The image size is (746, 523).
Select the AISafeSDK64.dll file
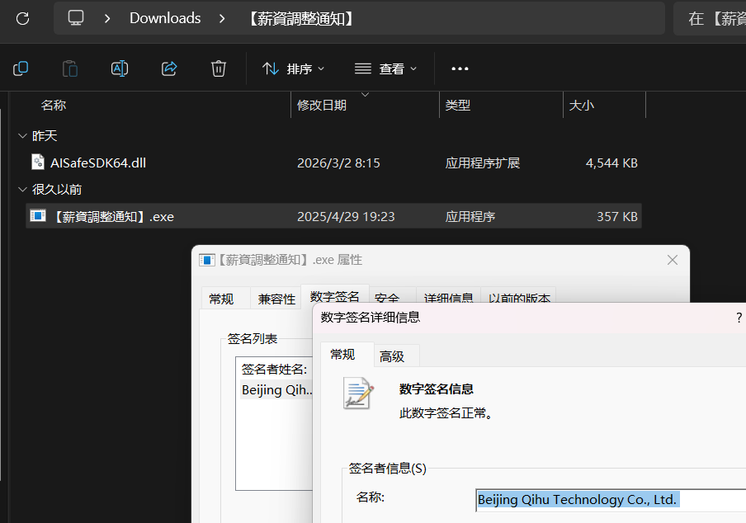97,163
